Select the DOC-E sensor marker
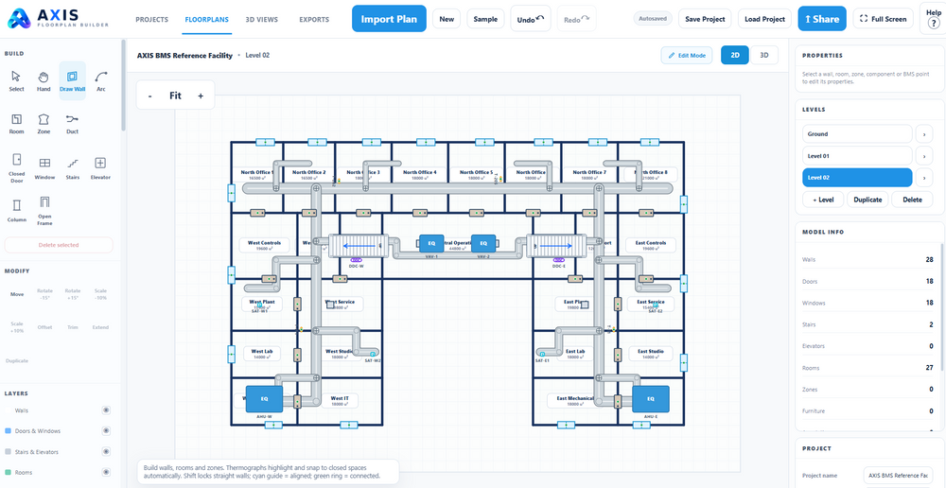946x488 pixels. pos(559,260)
